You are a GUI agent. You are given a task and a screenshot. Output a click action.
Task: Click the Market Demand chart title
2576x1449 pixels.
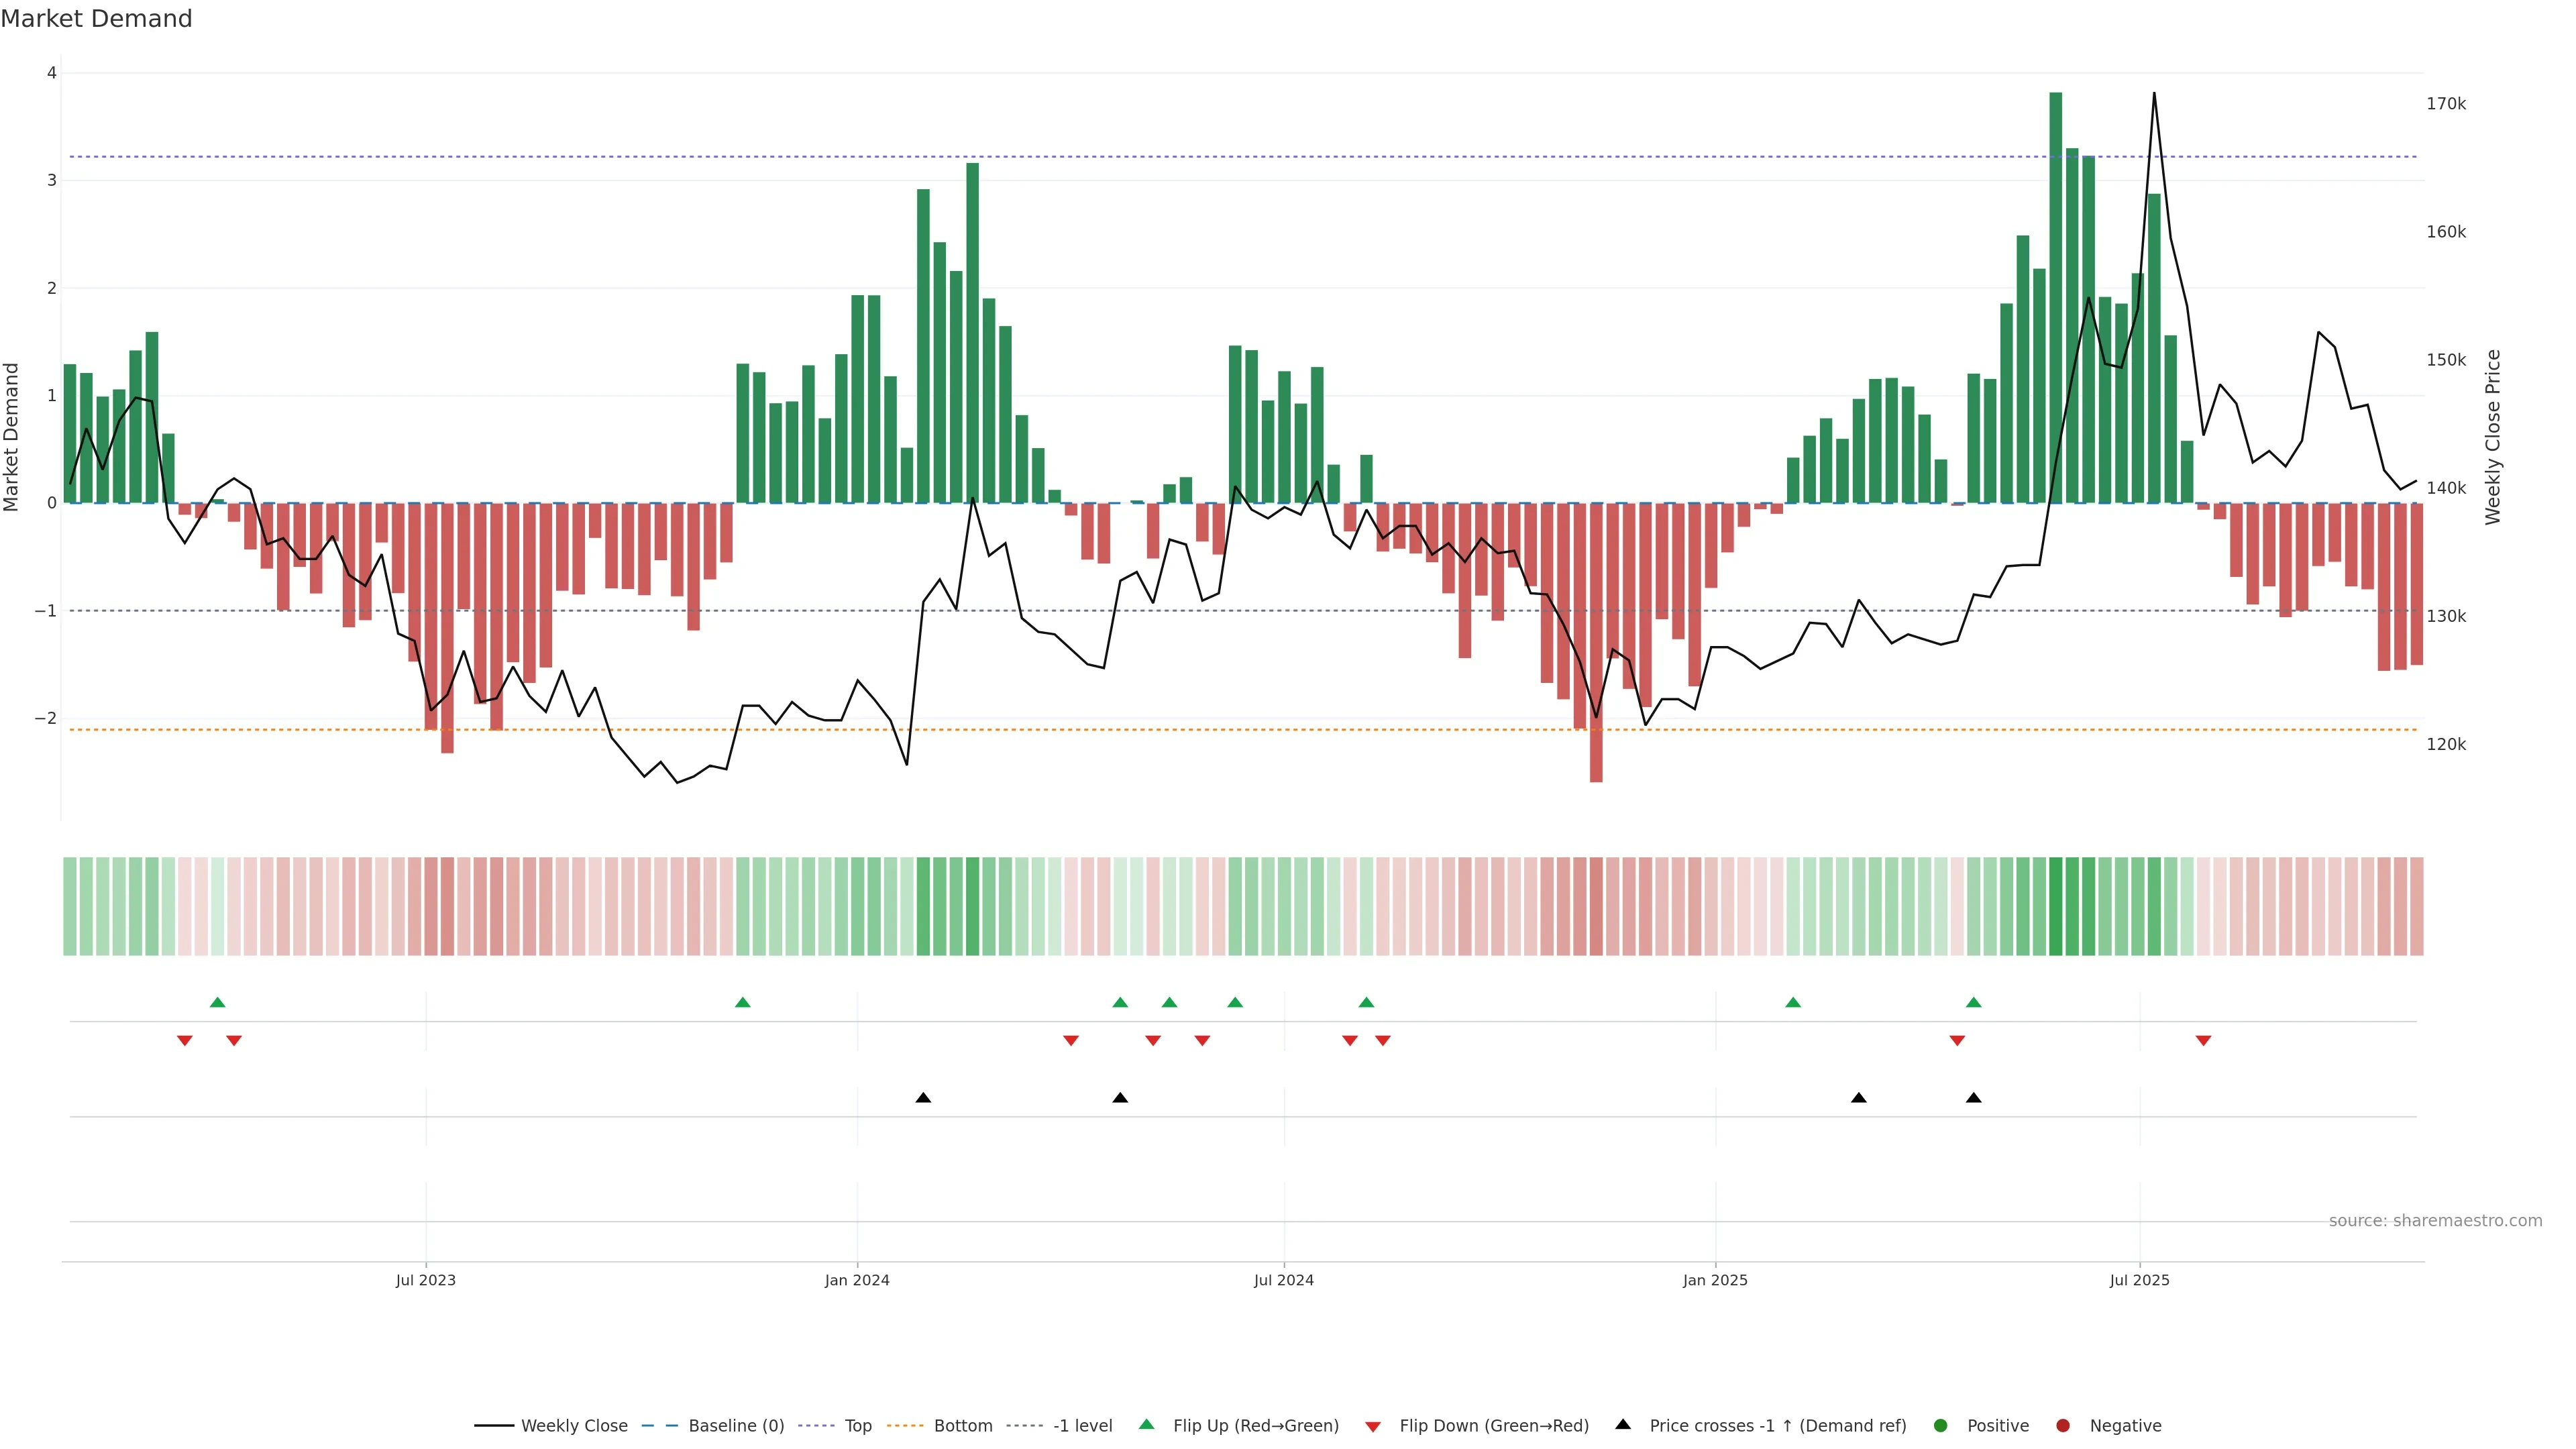tap(96, 19)
